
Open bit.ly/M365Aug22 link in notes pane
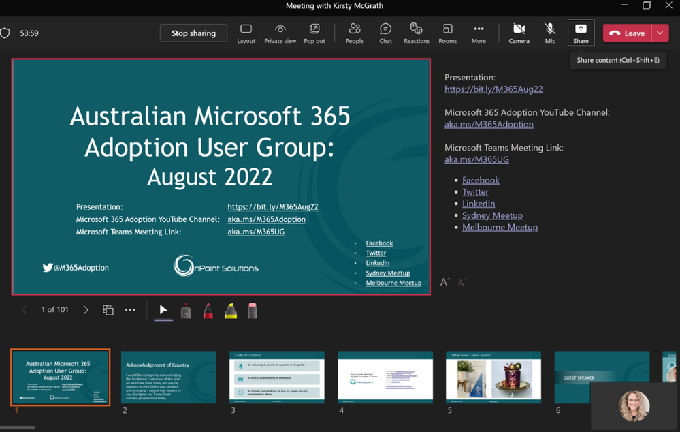click(x=493, y=89)
